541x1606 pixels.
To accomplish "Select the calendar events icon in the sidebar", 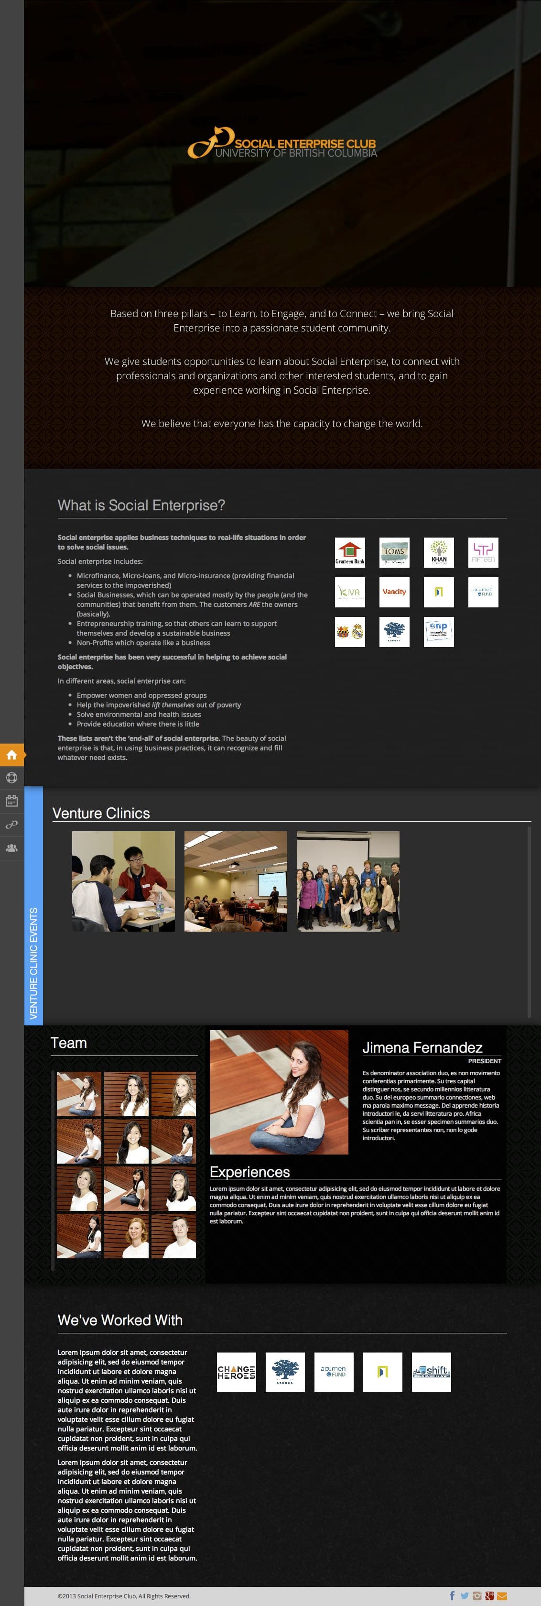I will [11, 801].
